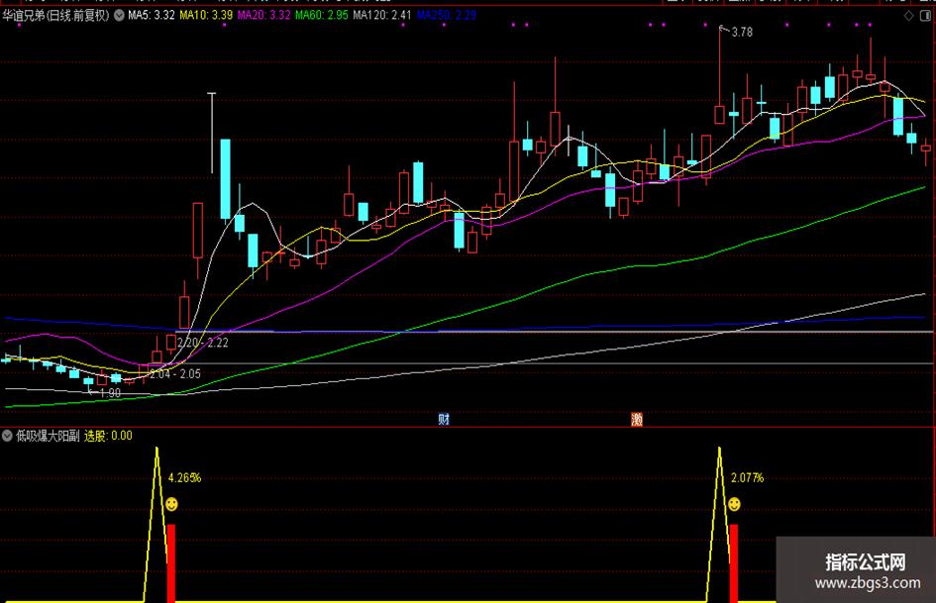Image resolution: width=936 pixels, height=603 pixels.
Task: Click the 低吸爆大阳副 indicator name
Action: click(x=48, y=436)
